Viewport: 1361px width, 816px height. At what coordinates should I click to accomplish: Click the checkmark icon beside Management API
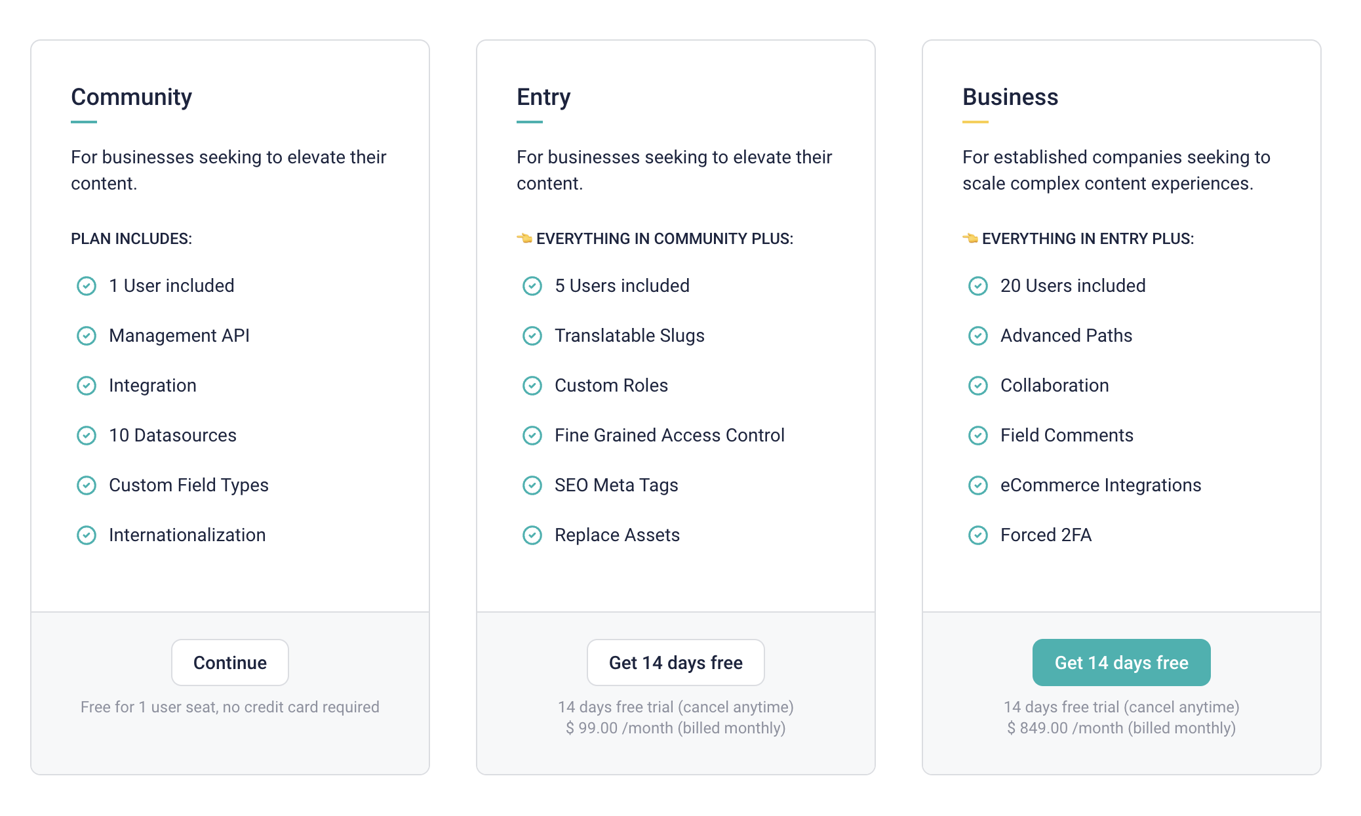(87, 336)
